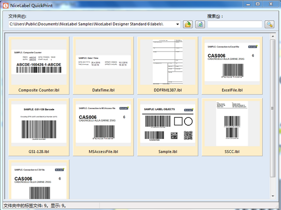Expand the folder path dropdown
Image resolution: width=281 pixels, height=210 pixels.
pyautogui.click(x=177, y=24)
